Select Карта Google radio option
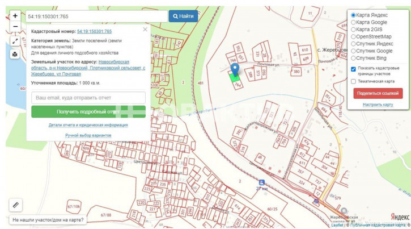This screenshot has height=229, width=411. pos(353,22)
